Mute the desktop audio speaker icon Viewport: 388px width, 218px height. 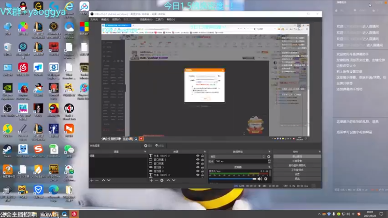click(x=260, y=179)
